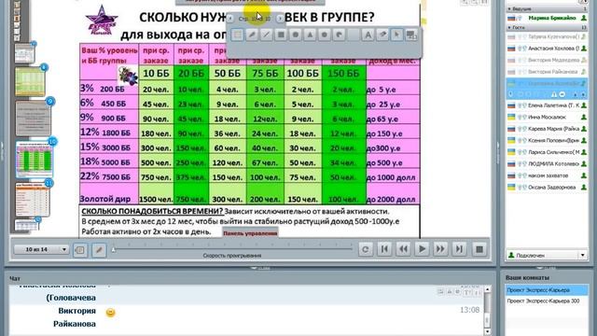The image size is (597, 336).
Task: Open the gray text slide thumbnail 9
Action: coord(34,119)
